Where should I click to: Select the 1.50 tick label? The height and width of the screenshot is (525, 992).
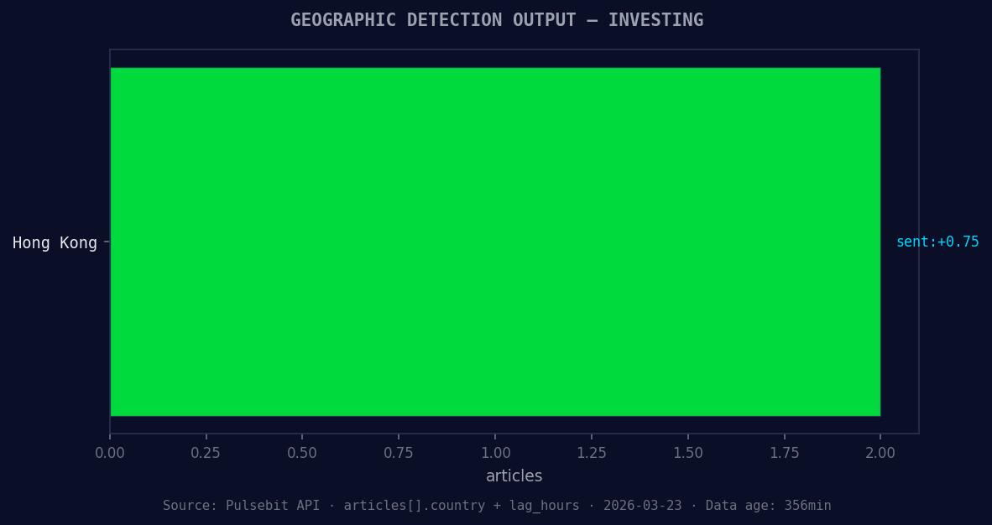[688, 452]
